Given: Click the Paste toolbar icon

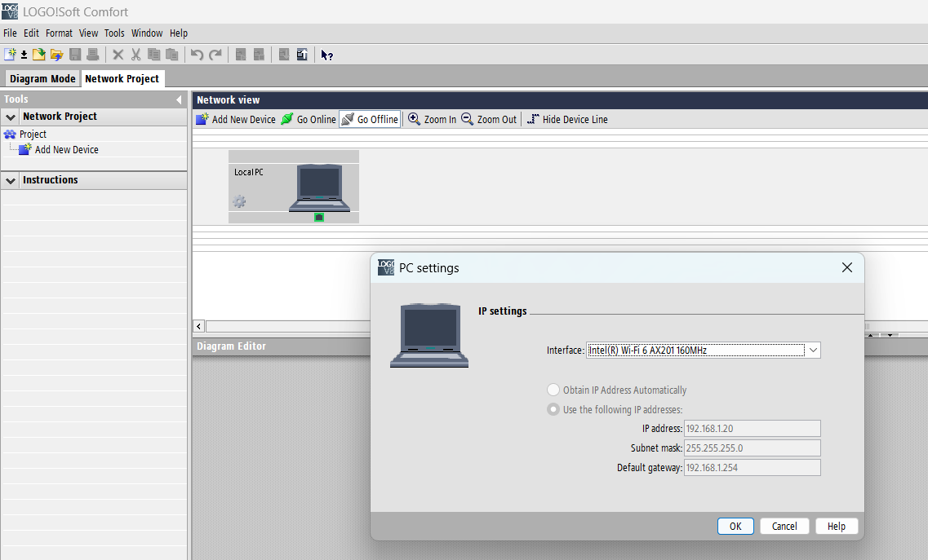Looking at the screenshot, I should (x=171, y=55).
